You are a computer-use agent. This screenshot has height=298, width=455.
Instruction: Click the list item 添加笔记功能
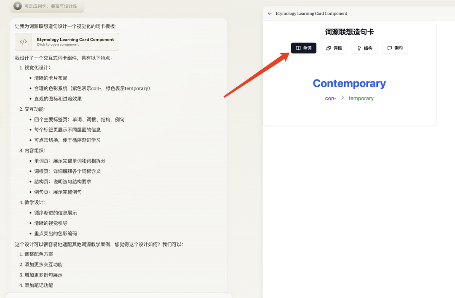pyautogui.click(x=39, y=285)
